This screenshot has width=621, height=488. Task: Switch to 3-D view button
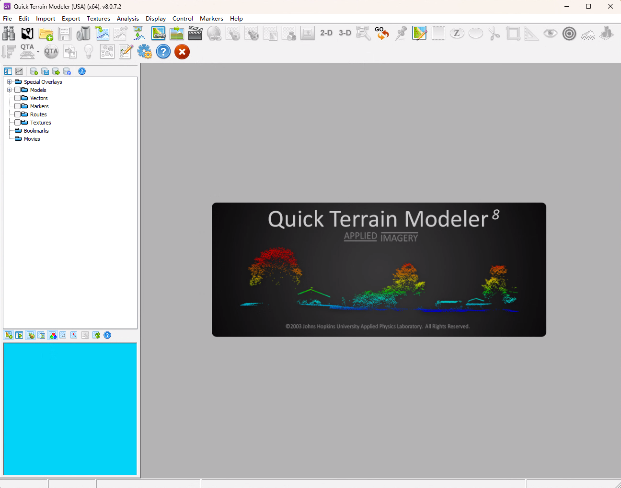click(x=345, y=33)
